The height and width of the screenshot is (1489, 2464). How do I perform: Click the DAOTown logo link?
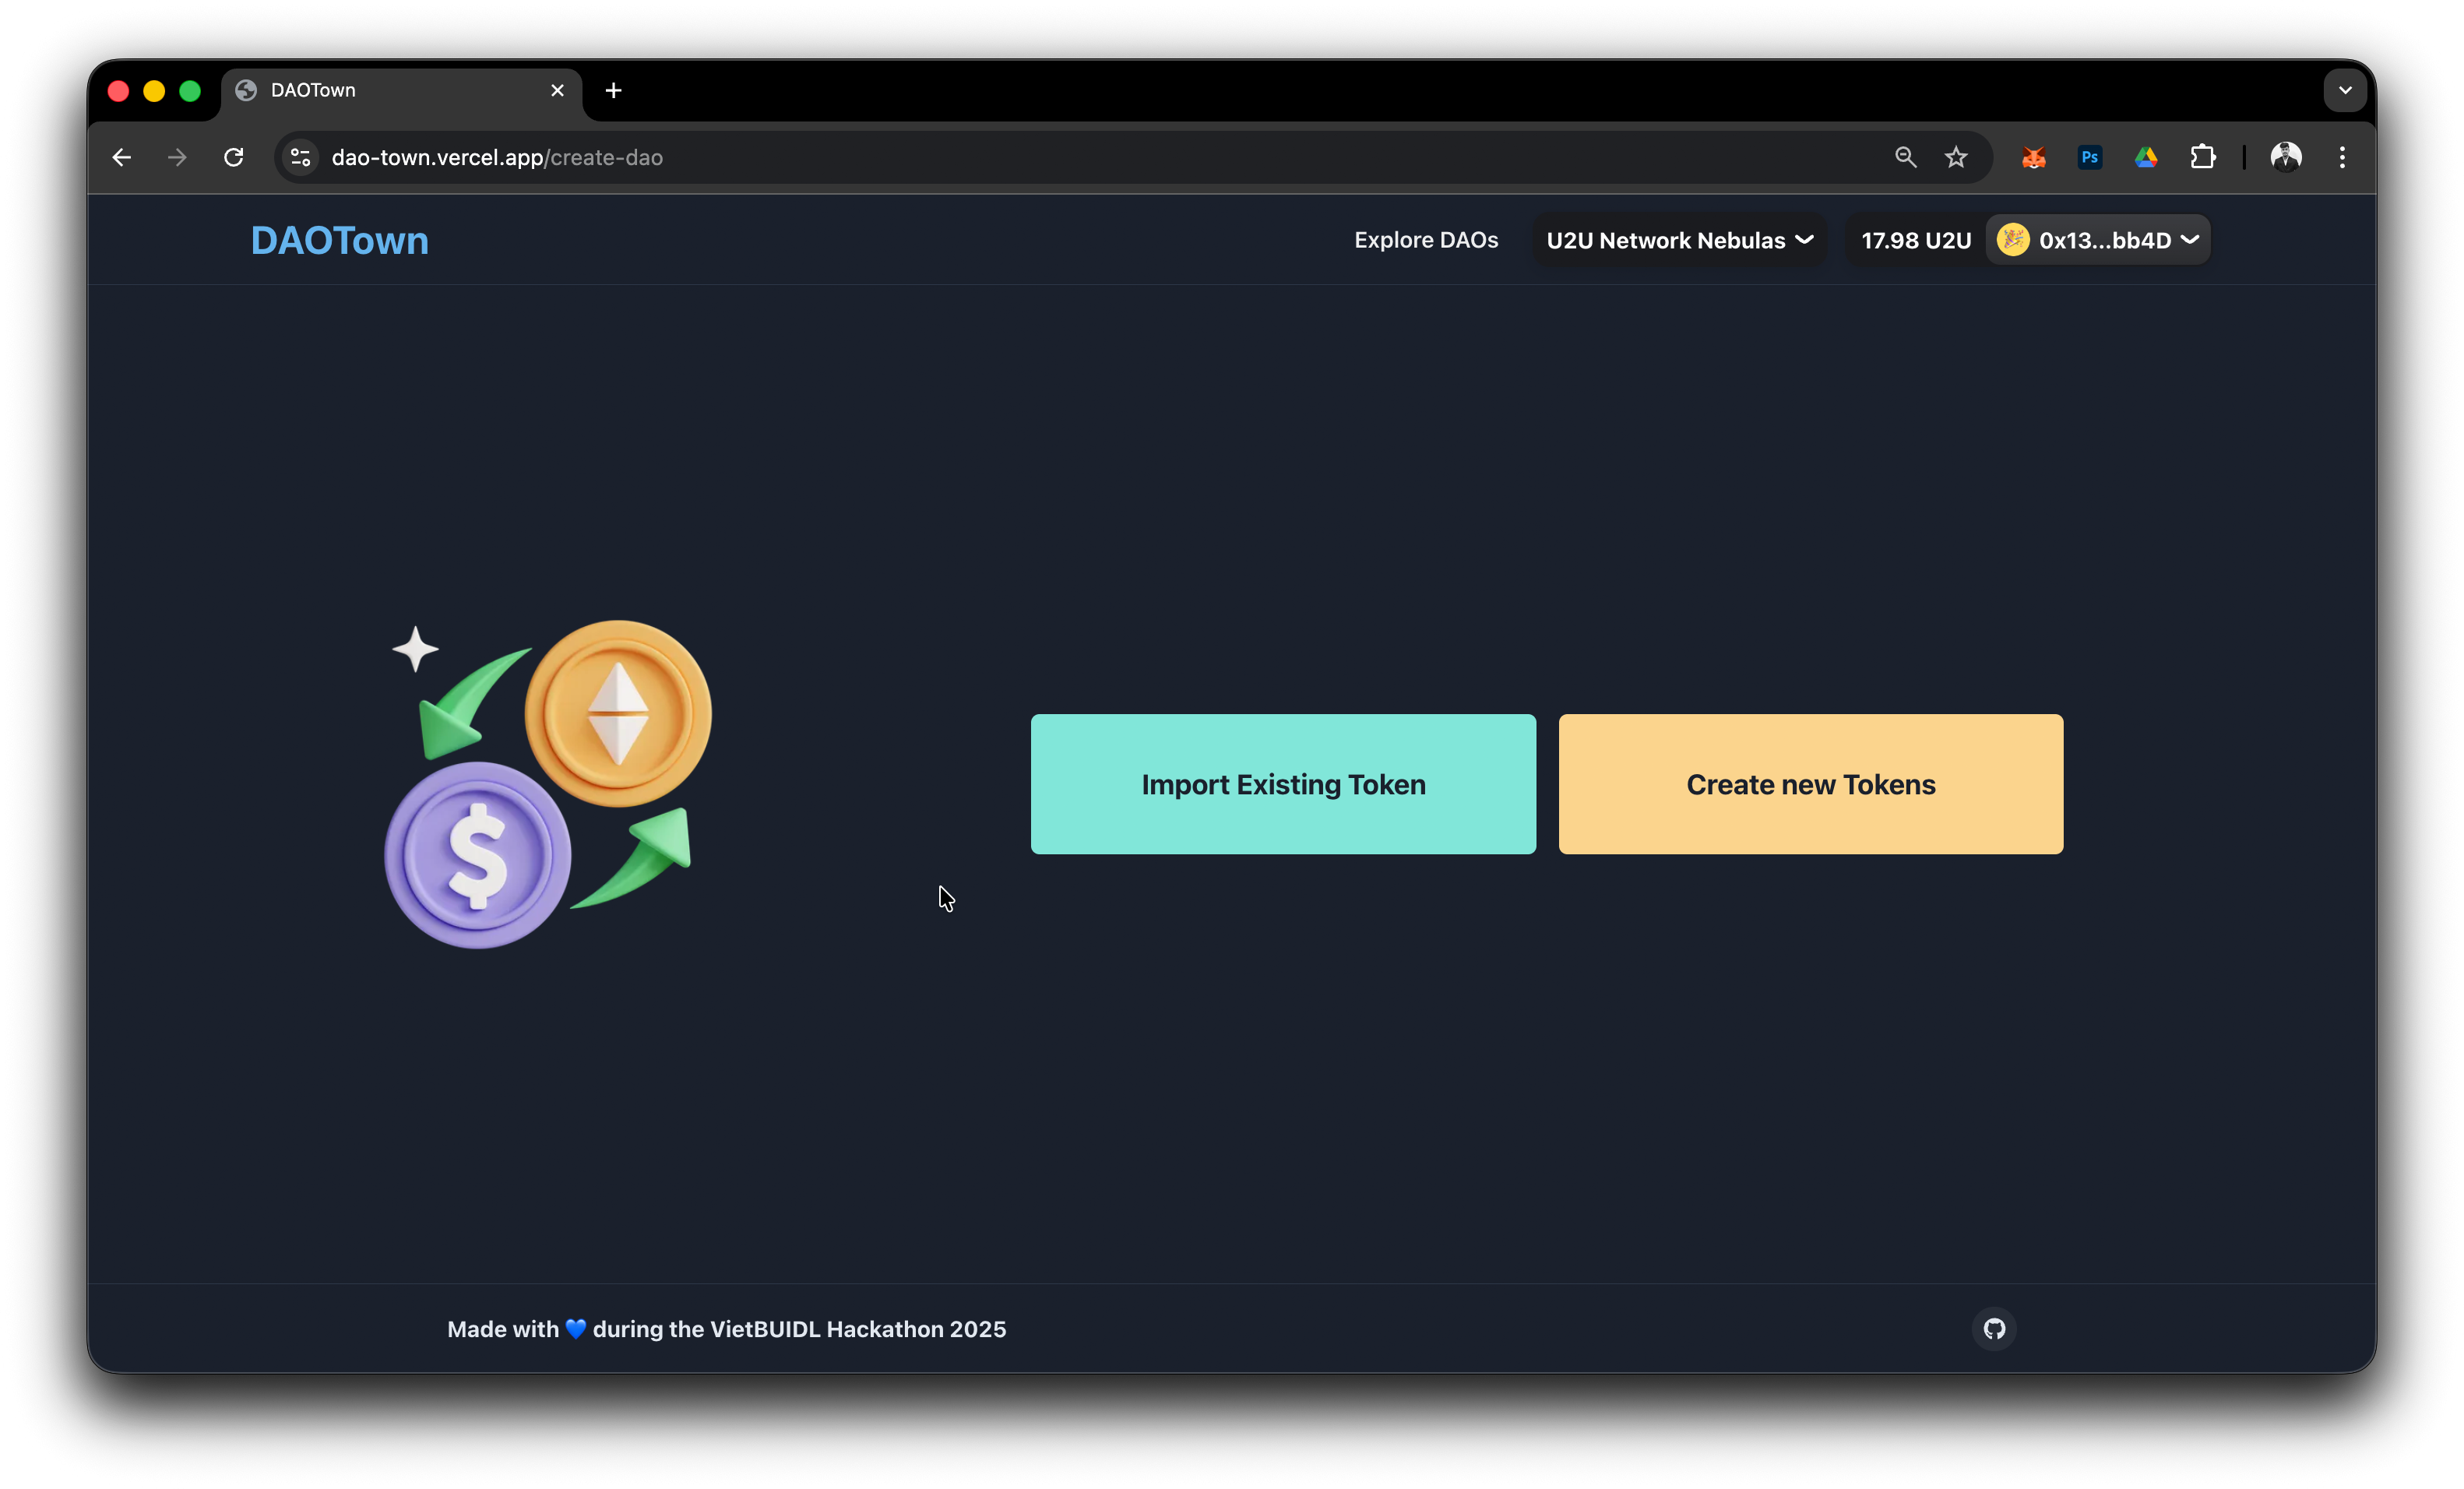(339, 240)
